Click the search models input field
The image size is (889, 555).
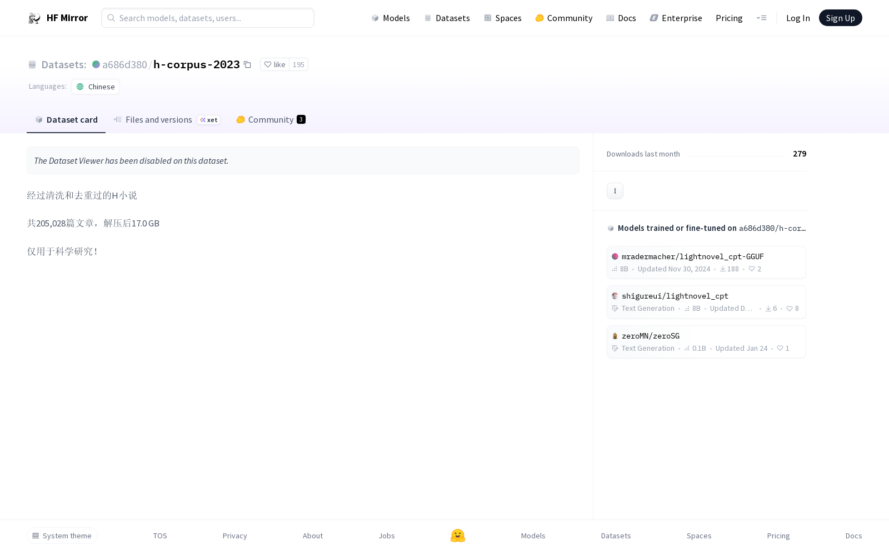tap(208, 18)
